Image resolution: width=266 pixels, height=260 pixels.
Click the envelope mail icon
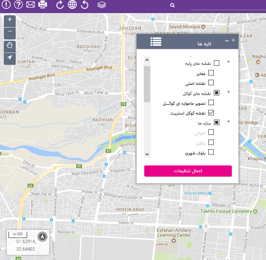[31, 5]
